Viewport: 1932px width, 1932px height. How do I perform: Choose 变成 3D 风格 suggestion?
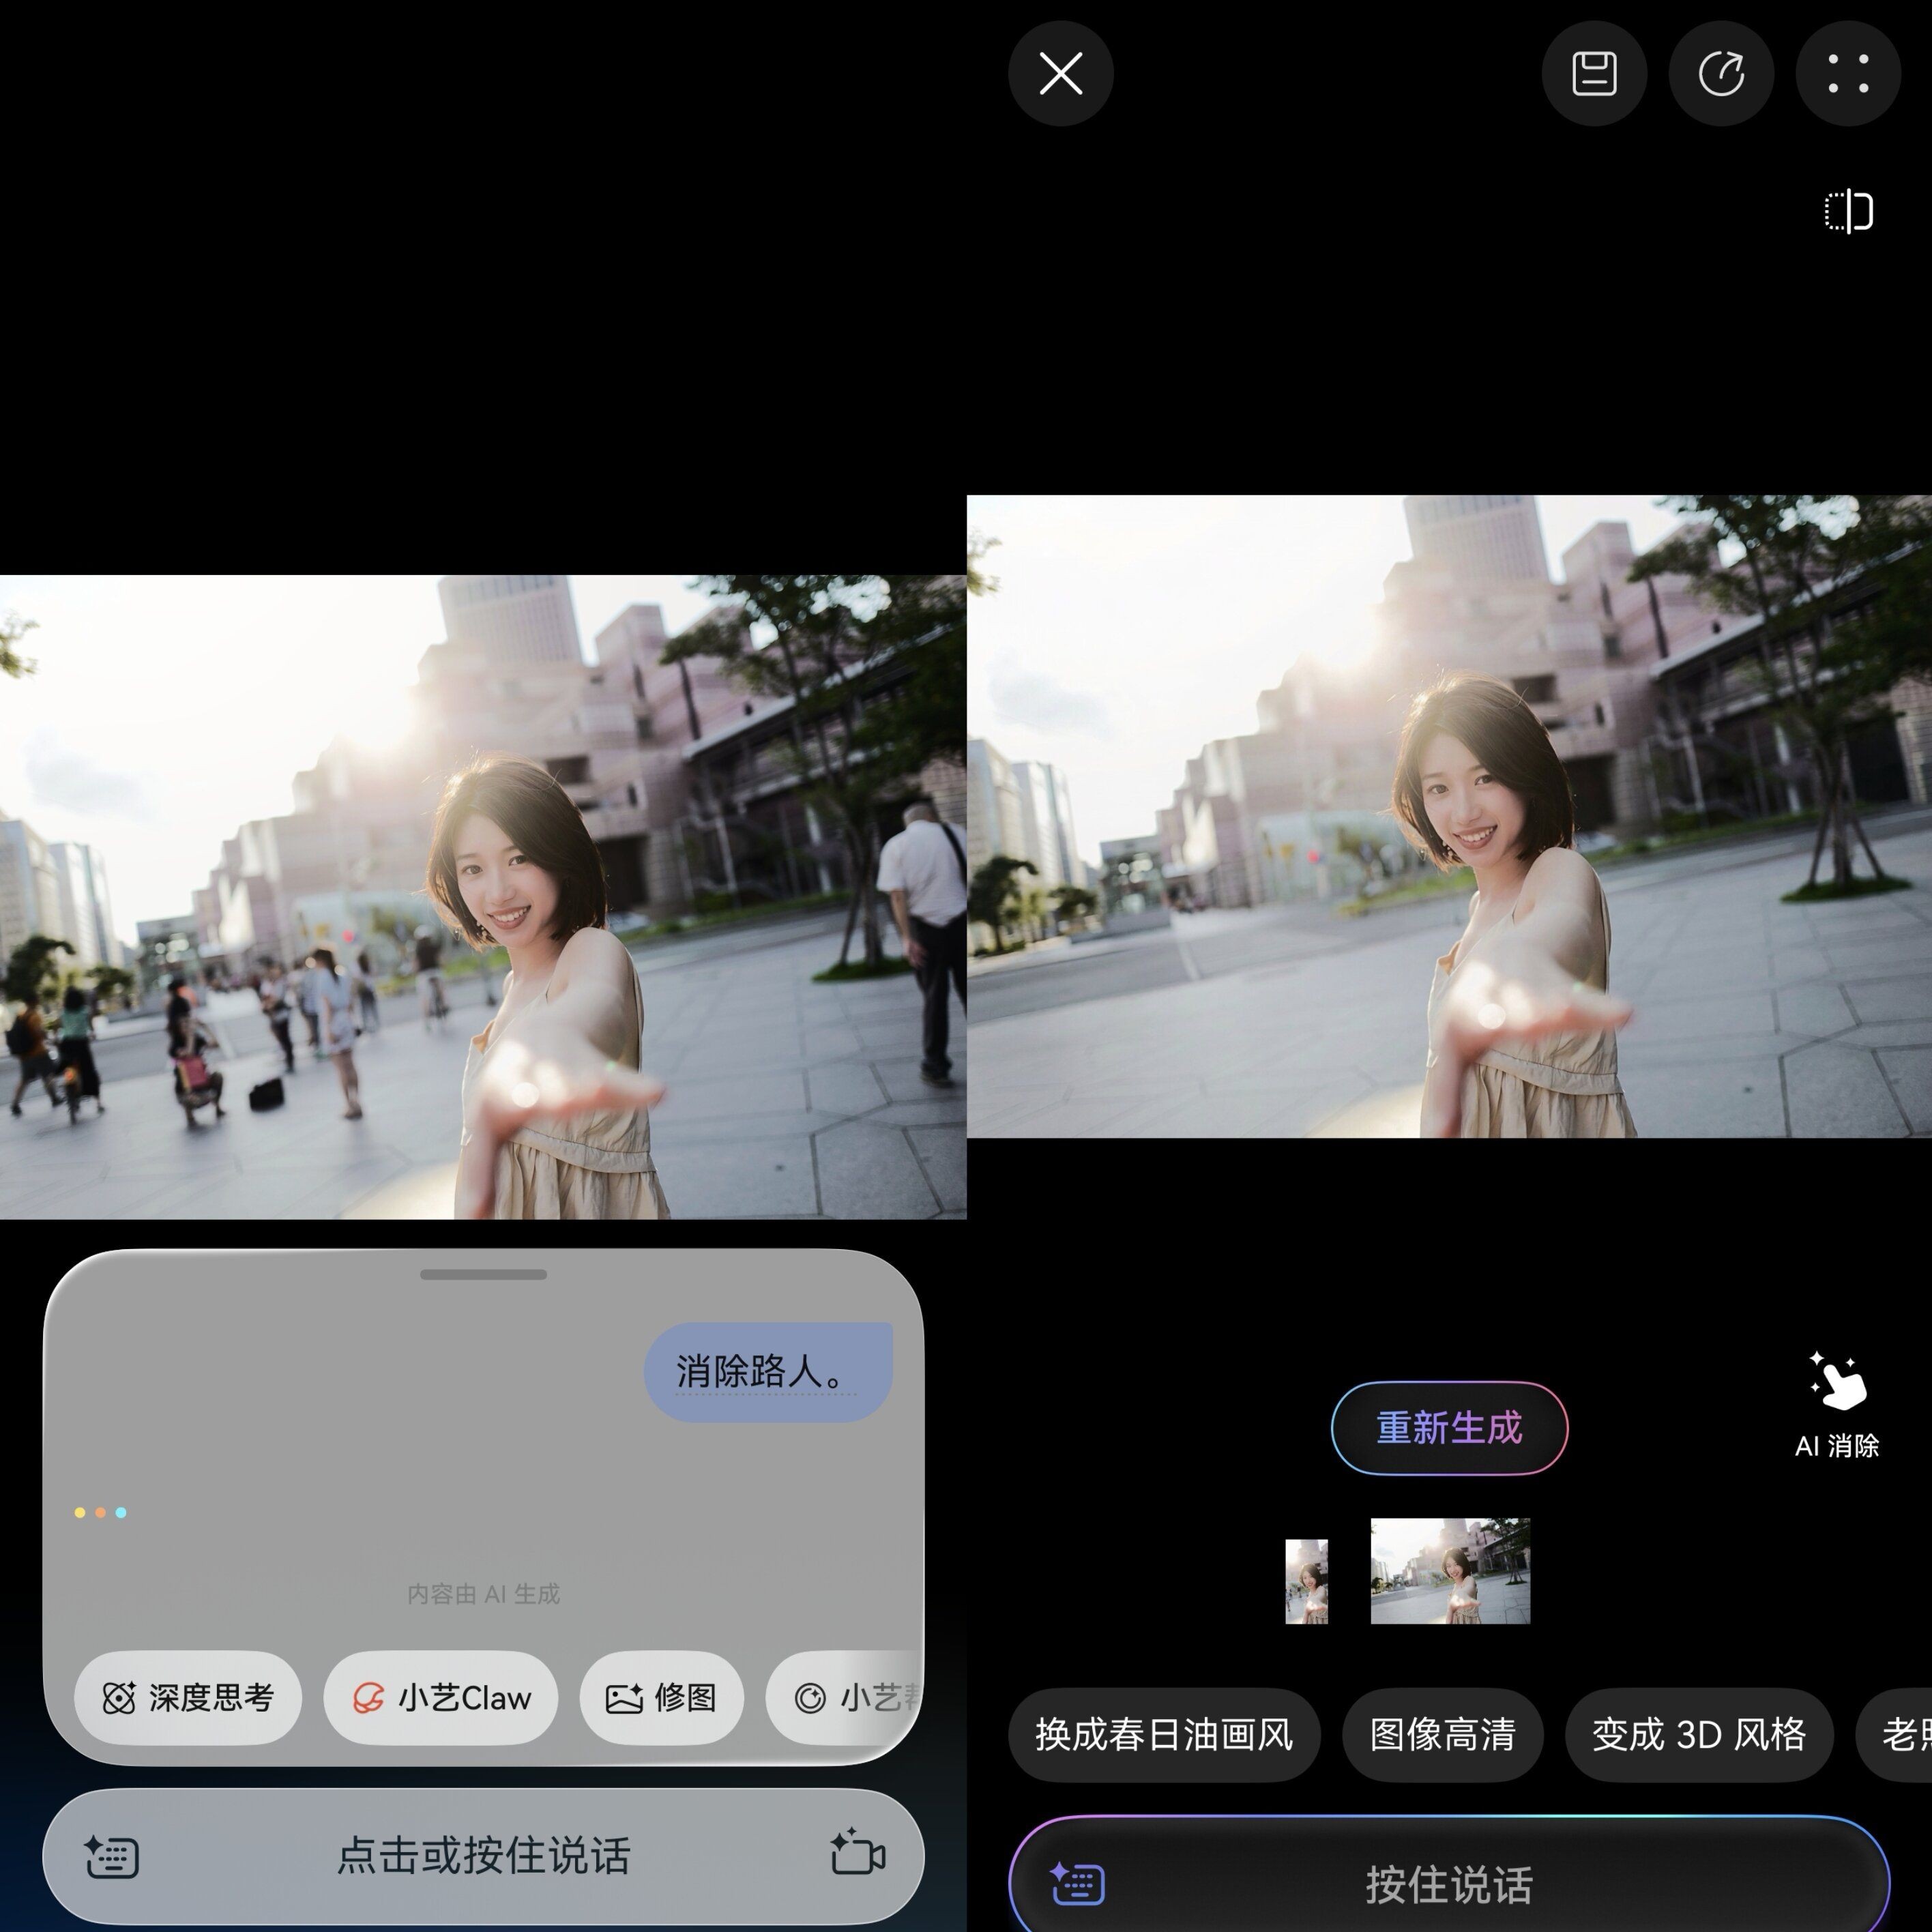pyautogui.click(x=1698, y=1735)
